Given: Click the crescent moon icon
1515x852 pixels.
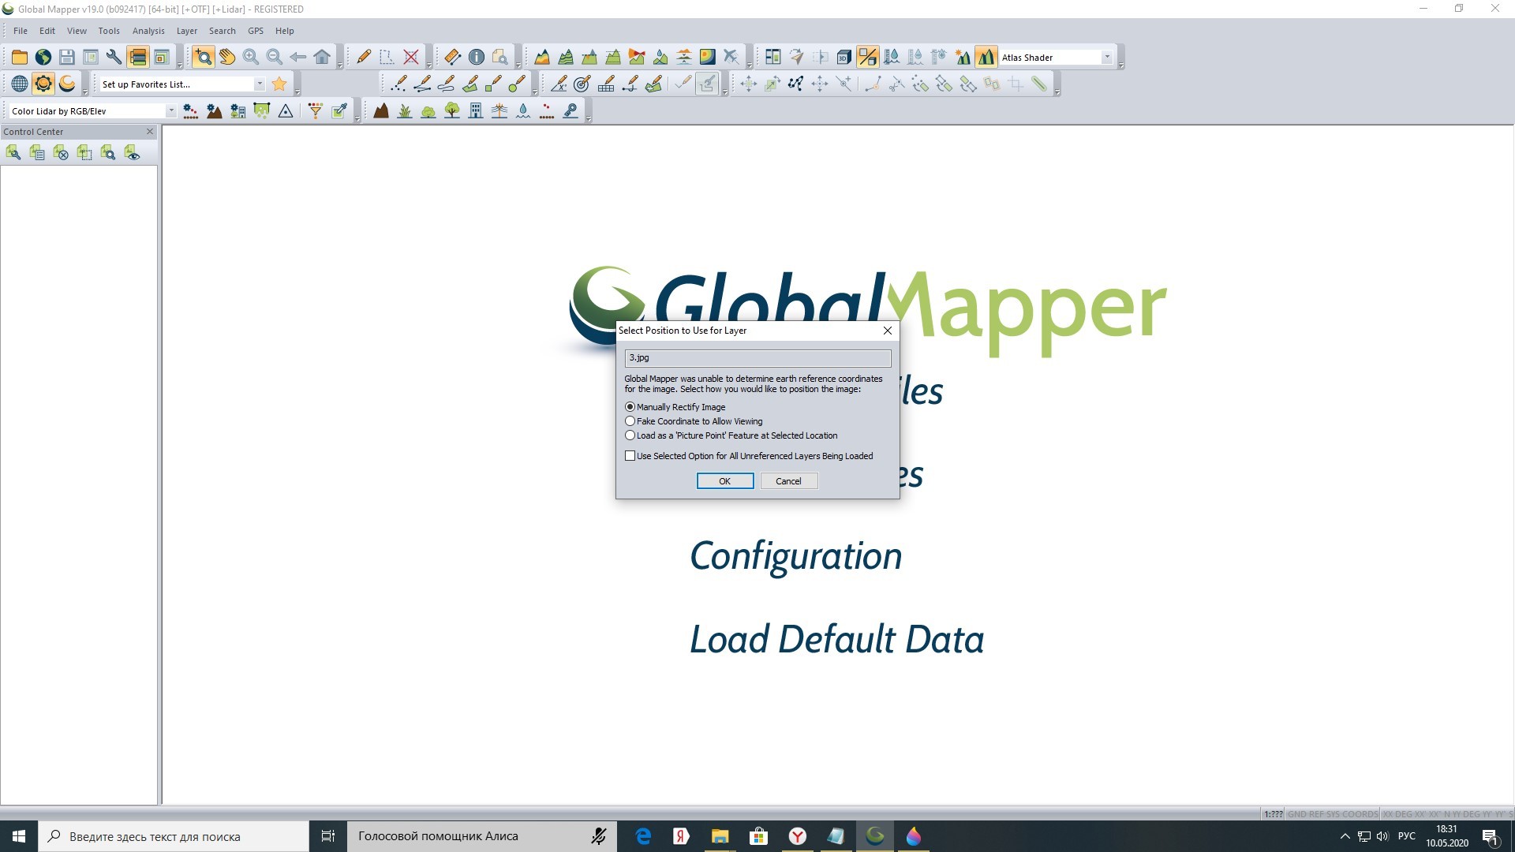Looking at the screenshot, I should coord(67,84).
